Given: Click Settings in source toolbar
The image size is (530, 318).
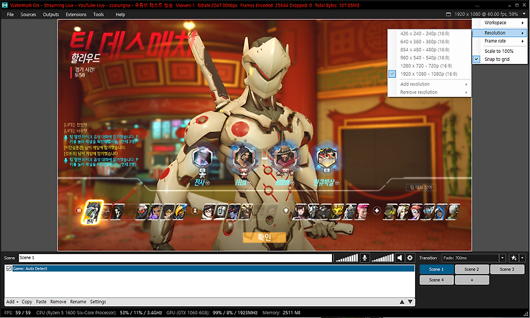Looking at the screenshot, I should pyautogui.click(x=98, y=302).
